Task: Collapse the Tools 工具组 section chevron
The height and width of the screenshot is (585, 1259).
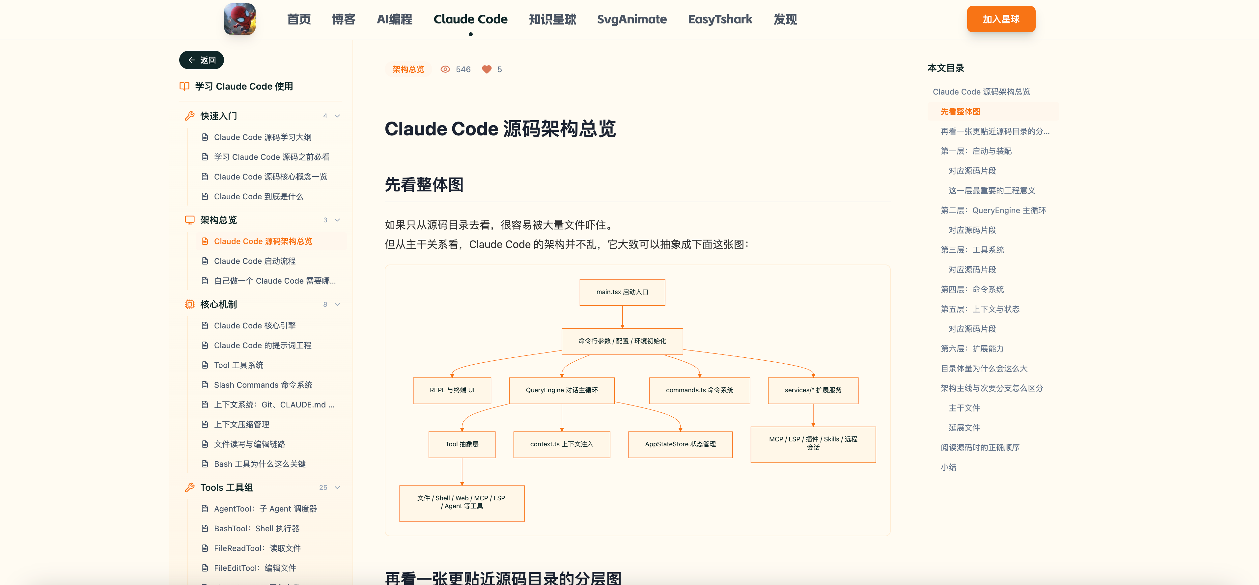Action: [337, 487]
